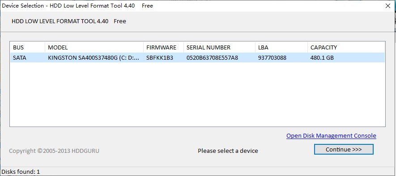The width and height of the screenshot is (396, 176).
Task: Sort by the BUS column header
Action: 28,47
